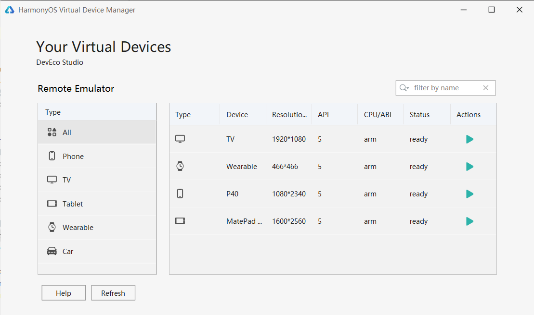This screenshot has width=534, height=315.
Task: Clear the filter field with X icon
Action: (x=486, y=88)
